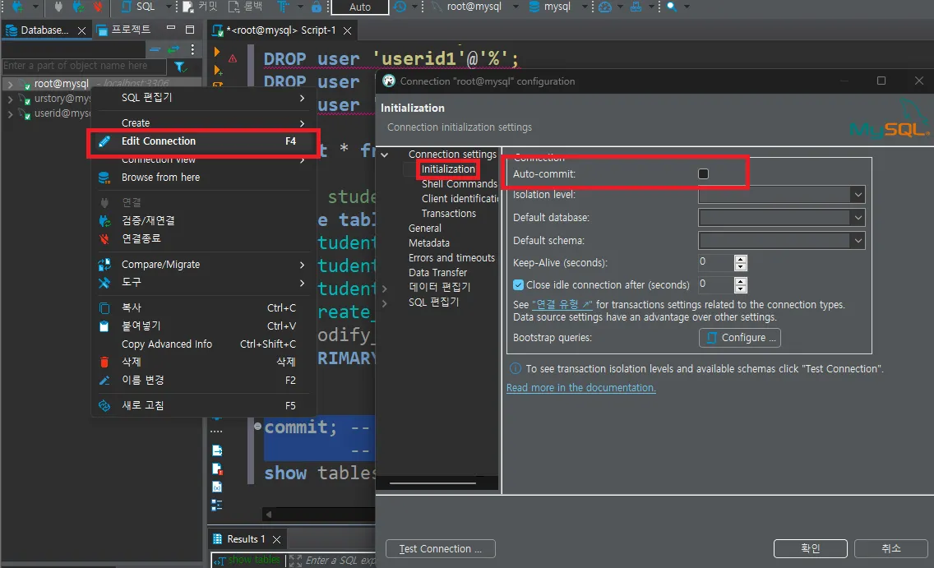Image resolution: width=934 pixels, height=568 pixels.
Task: Click the 커밋 (Commit) toolbar button
Action: (200, 7)
